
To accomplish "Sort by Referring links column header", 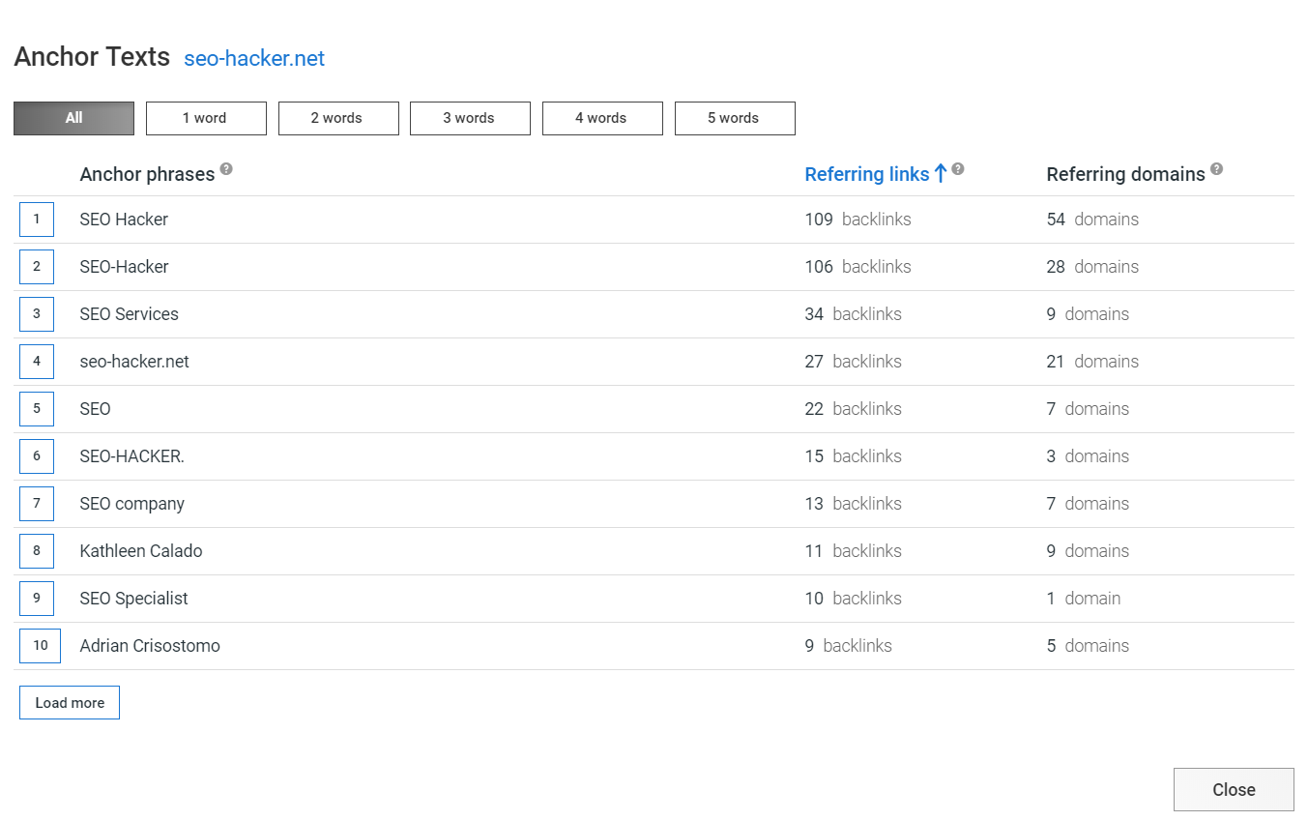I will click(866, 174).
